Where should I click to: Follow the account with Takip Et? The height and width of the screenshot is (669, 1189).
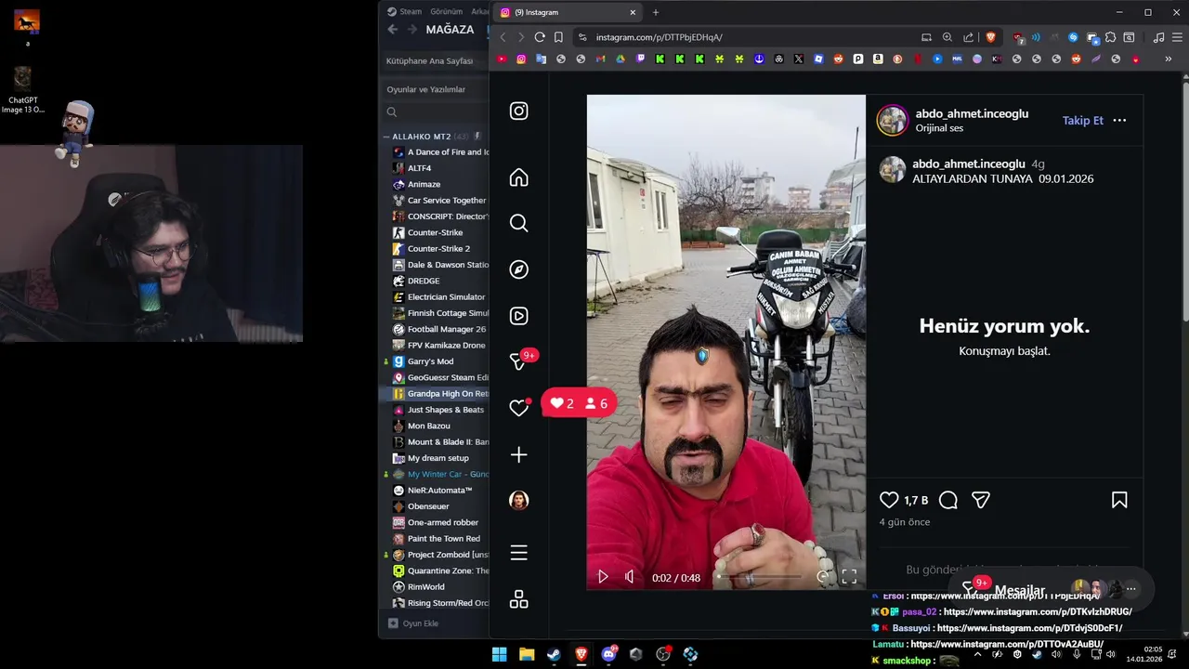tap(1083, 121)
